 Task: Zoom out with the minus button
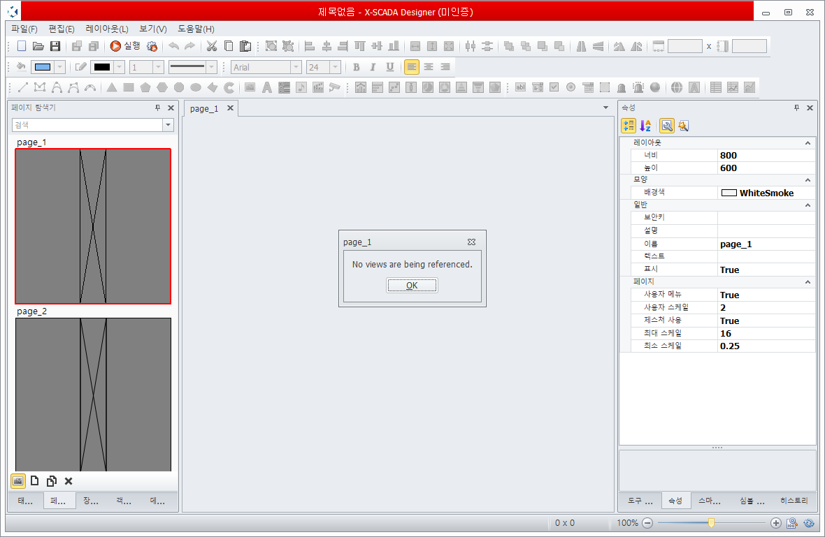(x=647, y=523)
